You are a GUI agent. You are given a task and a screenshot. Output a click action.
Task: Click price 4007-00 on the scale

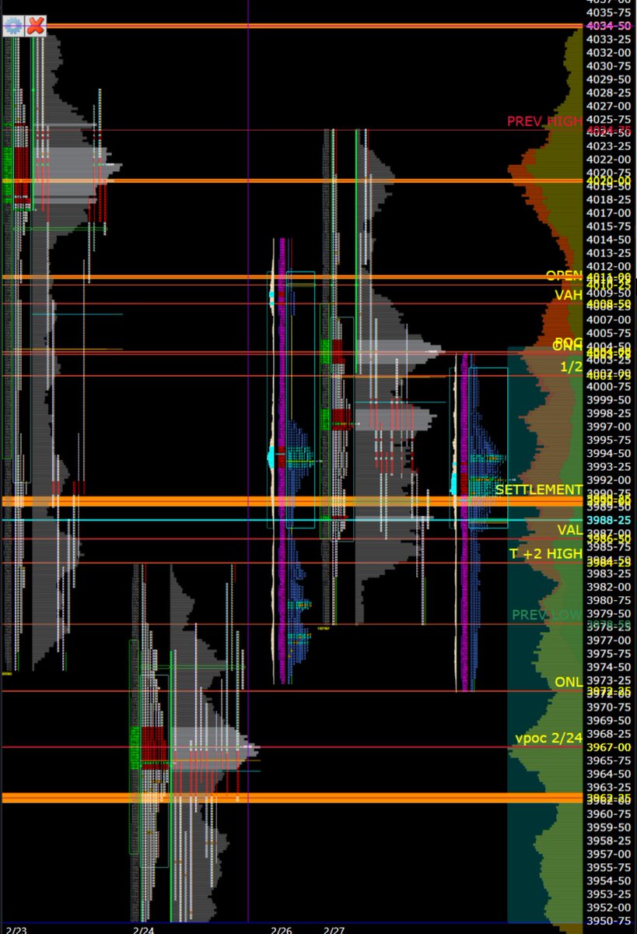[x=609, y=320]
